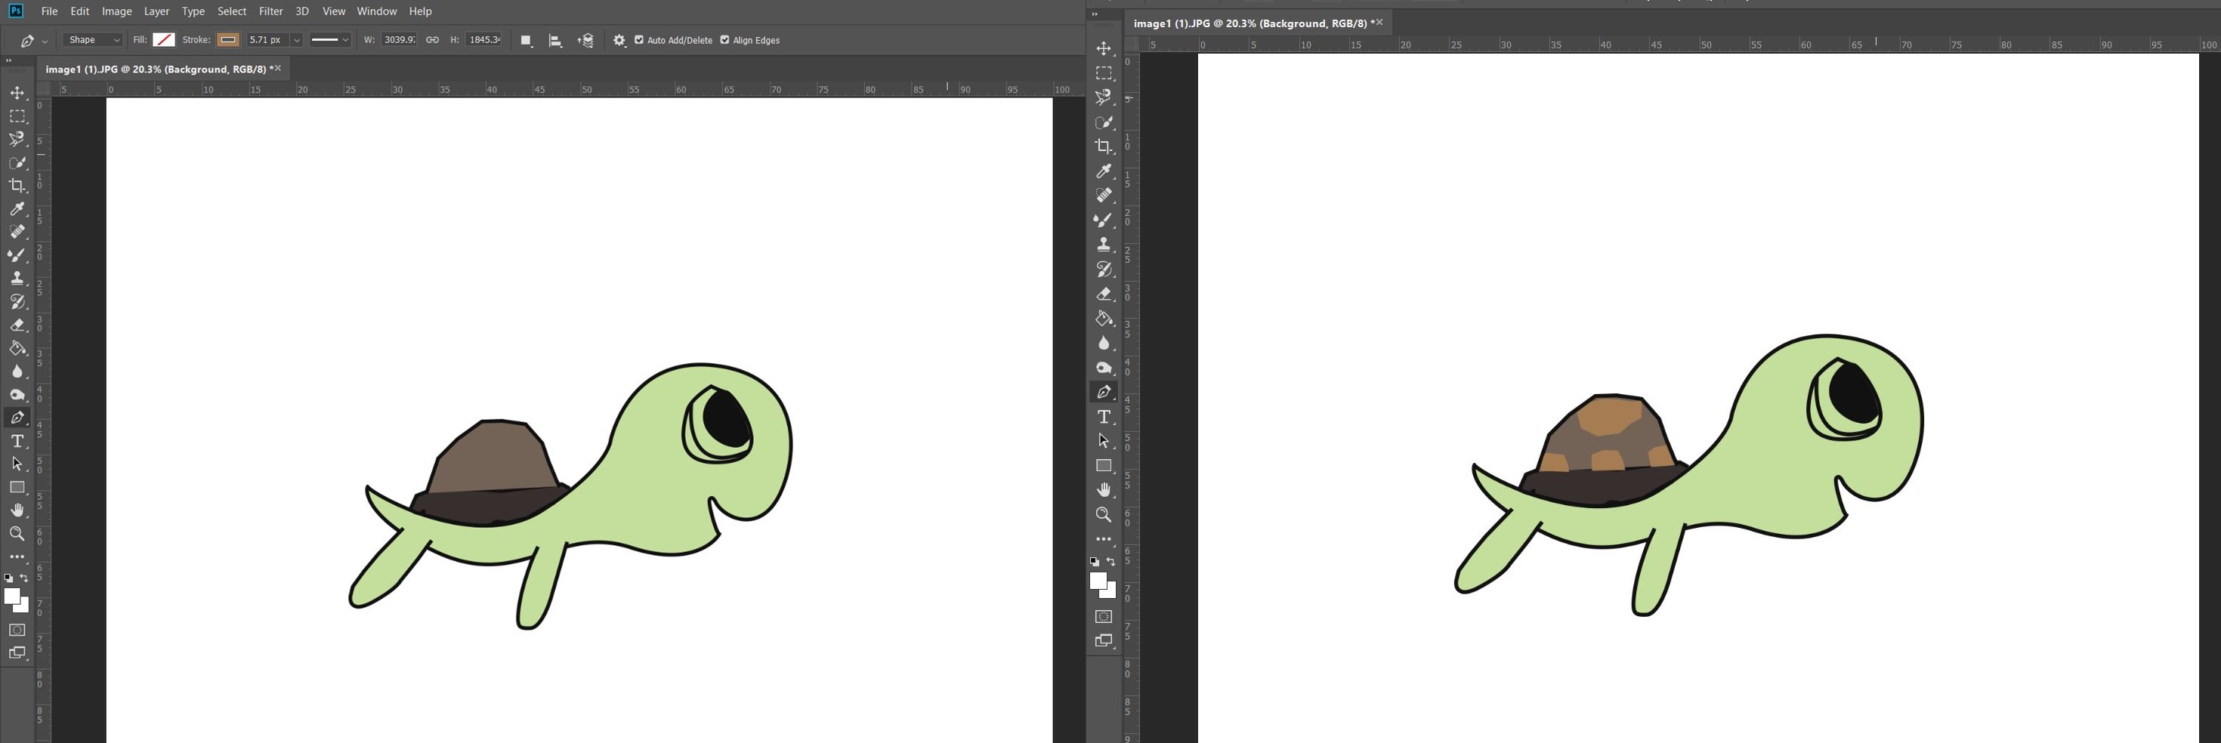The height and width of the screenshot is (743, 2221).
Task: Swap foreground and background colors in left window
Action: click(24, 578)
